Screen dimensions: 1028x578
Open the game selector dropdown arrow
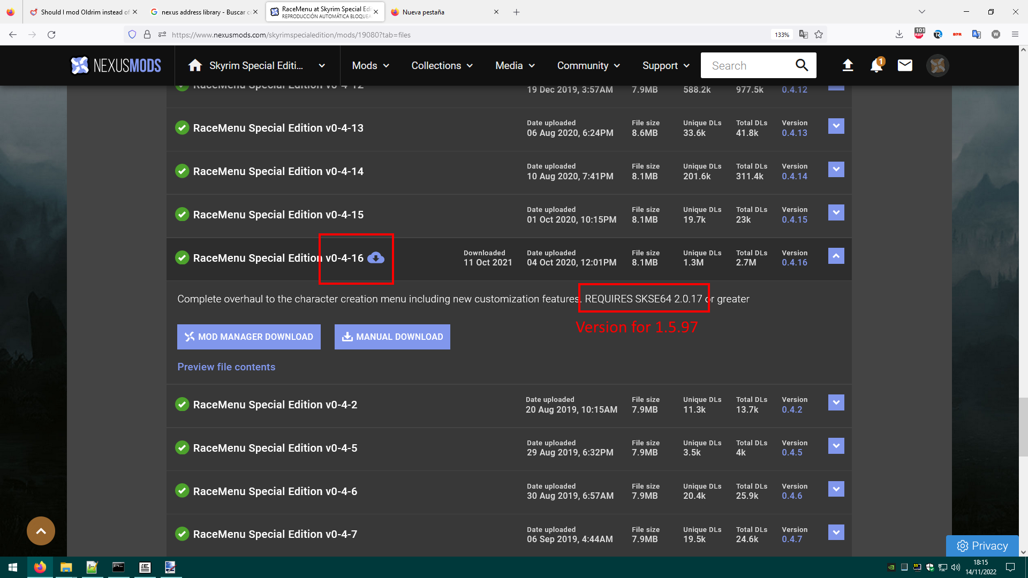322,66
